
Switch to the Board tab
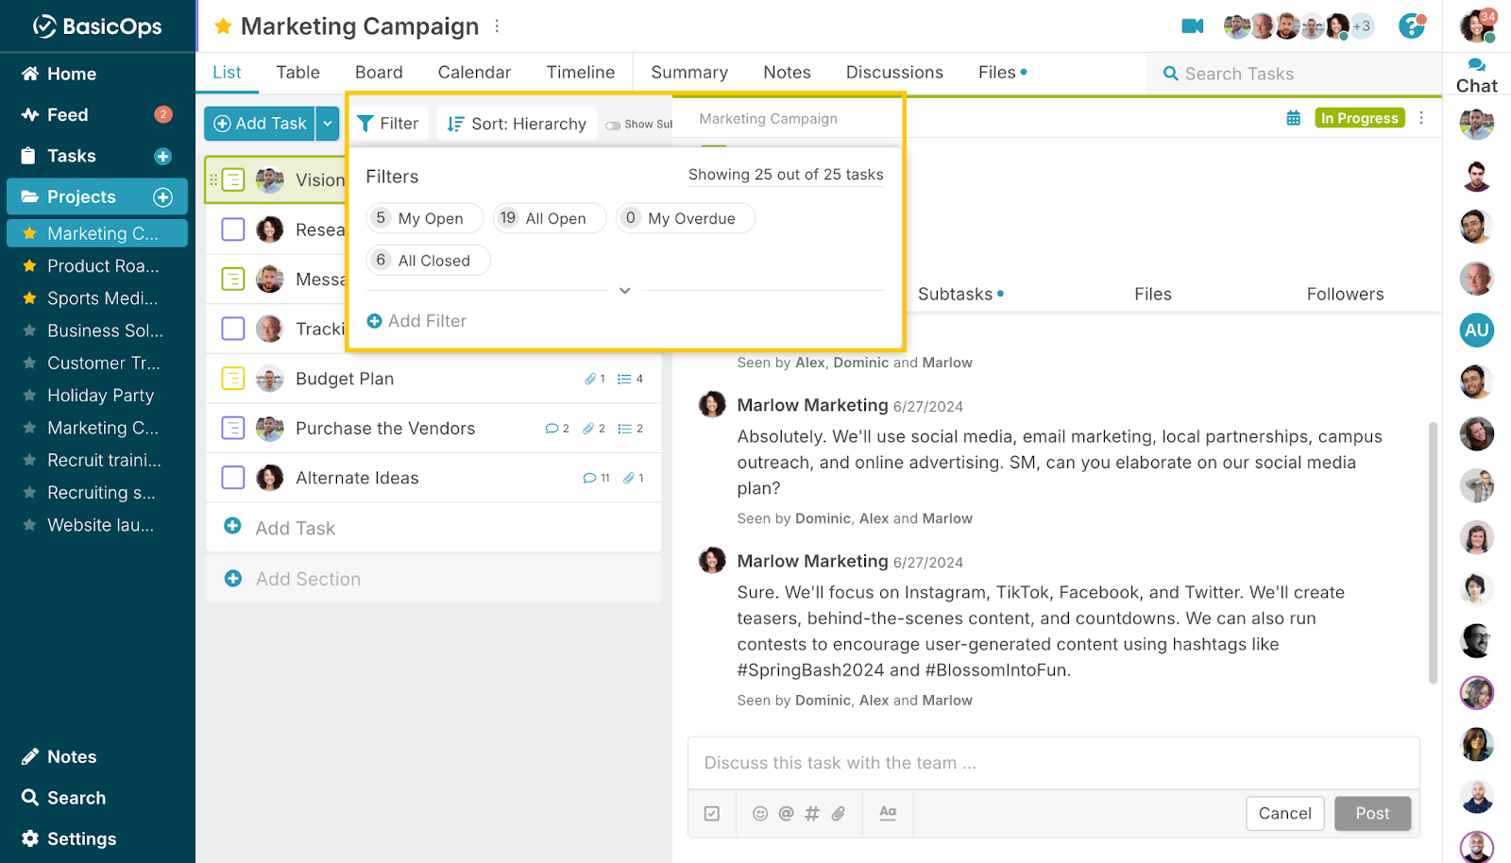(x=379, y=72)
